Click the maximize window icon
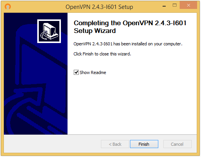 [175, 5]
